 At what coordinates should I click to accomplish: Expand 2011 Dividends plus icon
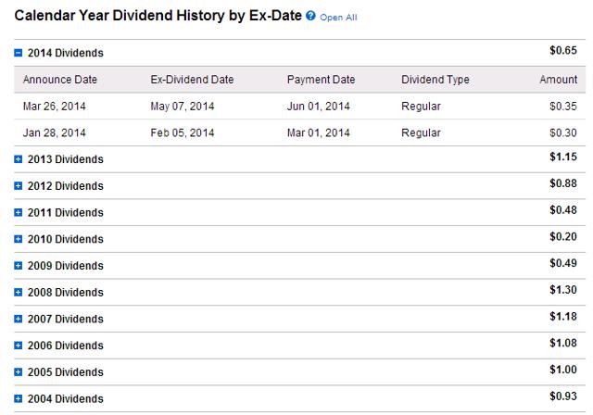[x=19, y=212]
